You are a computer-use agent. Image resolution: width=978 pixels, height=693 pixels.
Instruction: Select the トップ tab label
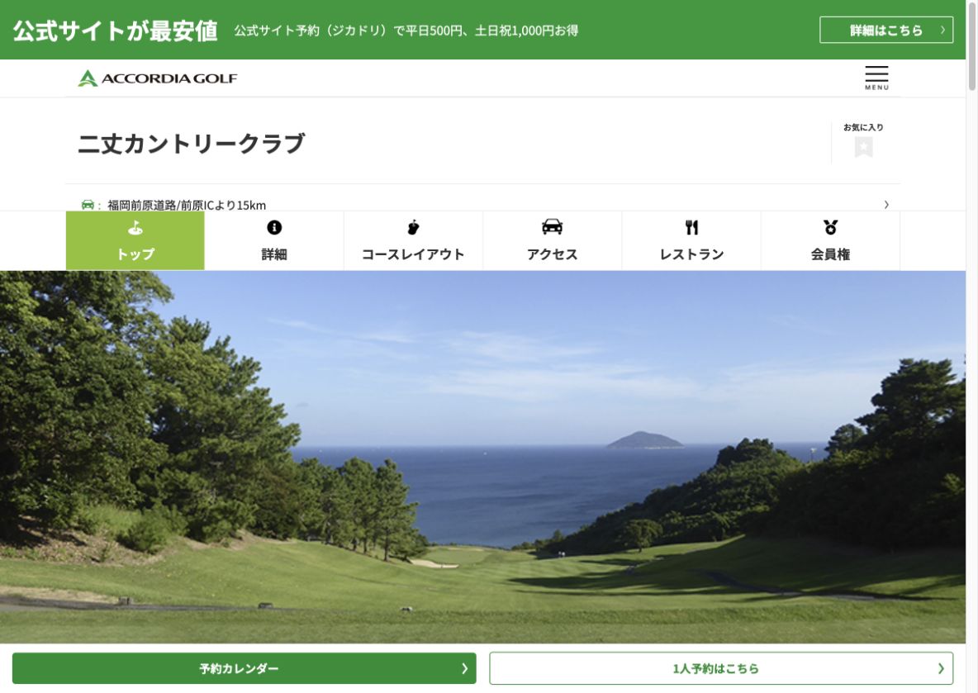[x=135, y=254]
